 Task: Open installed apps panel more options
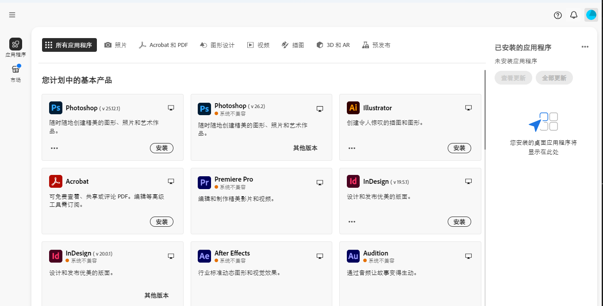click(x=585, y=47)
